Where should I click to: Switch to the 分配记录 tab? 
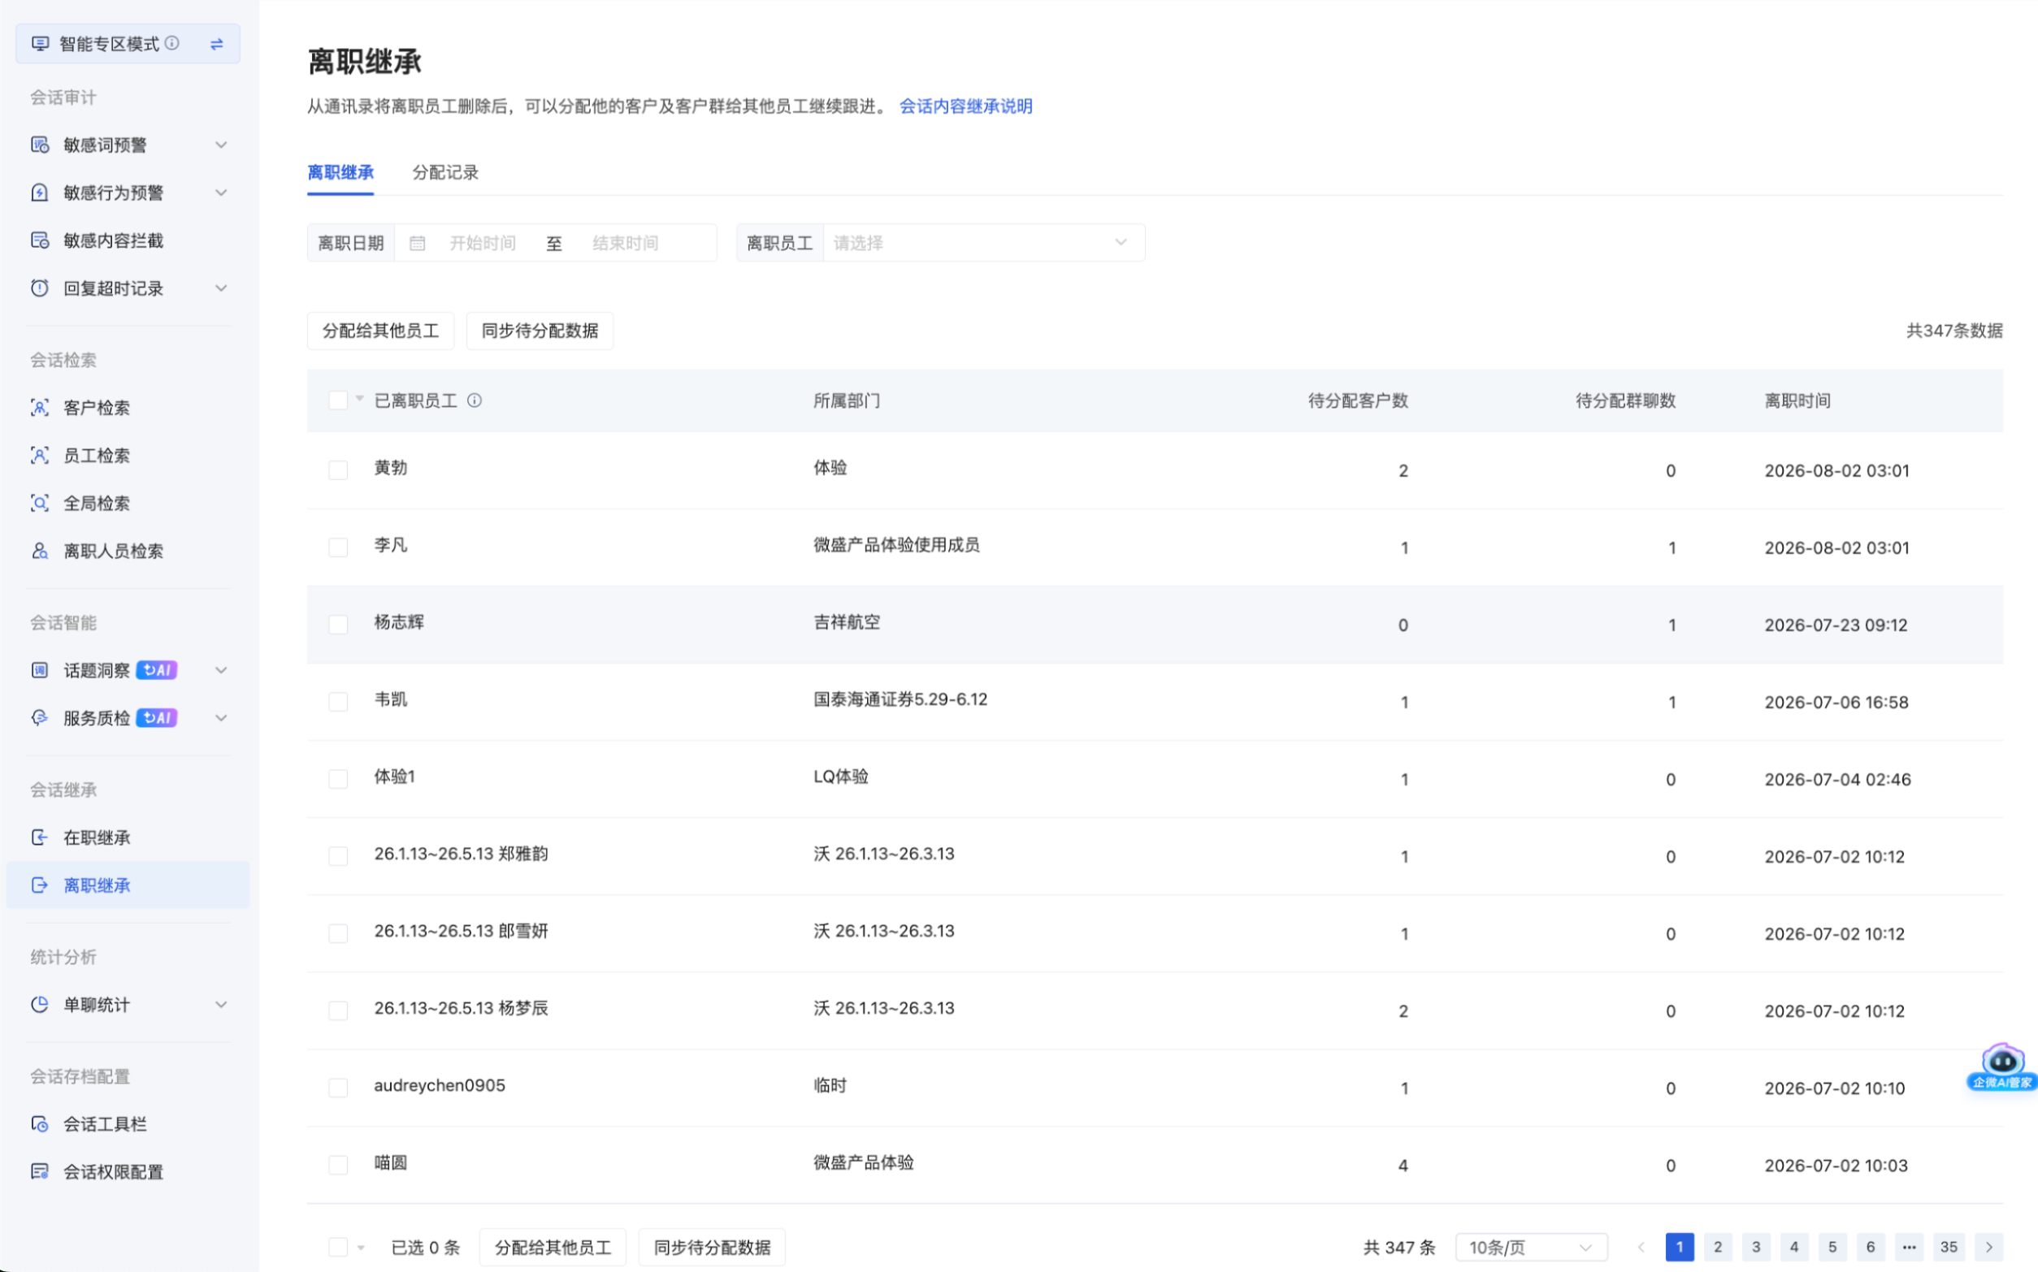445,172
